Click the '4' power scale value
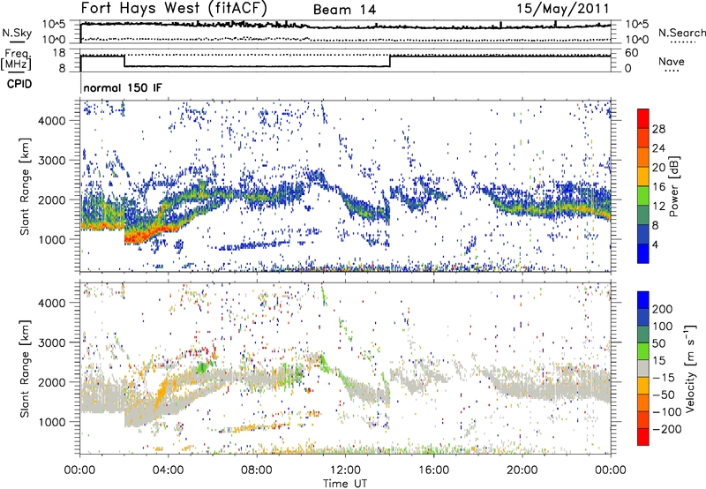The width and height of the screenshot is (706, 489). [x=655, y=244]
